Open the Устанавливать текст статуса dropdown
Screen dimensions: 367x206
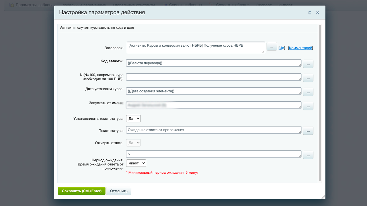coord(133,118)
